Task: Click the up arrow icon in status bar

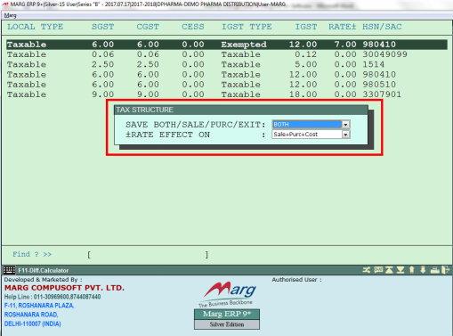Action: point(412,270)
